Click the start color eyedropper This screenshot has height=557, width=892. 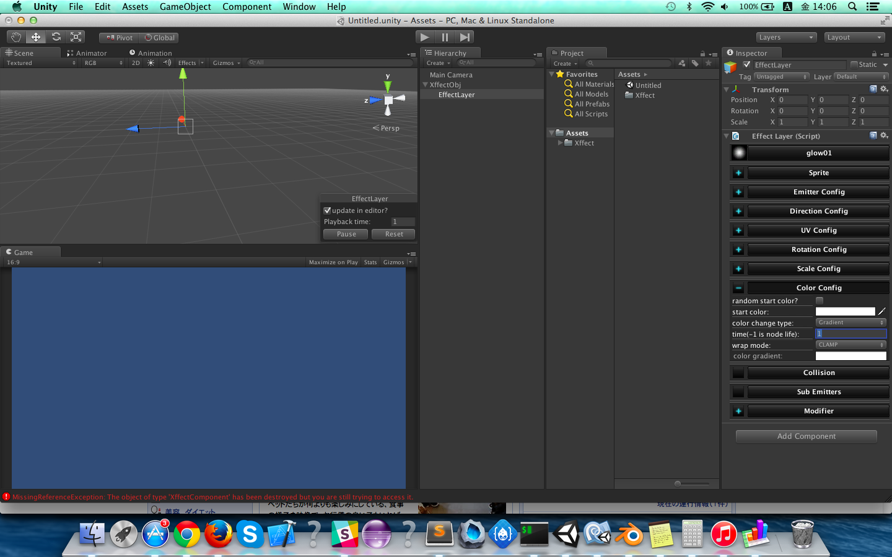882,311
